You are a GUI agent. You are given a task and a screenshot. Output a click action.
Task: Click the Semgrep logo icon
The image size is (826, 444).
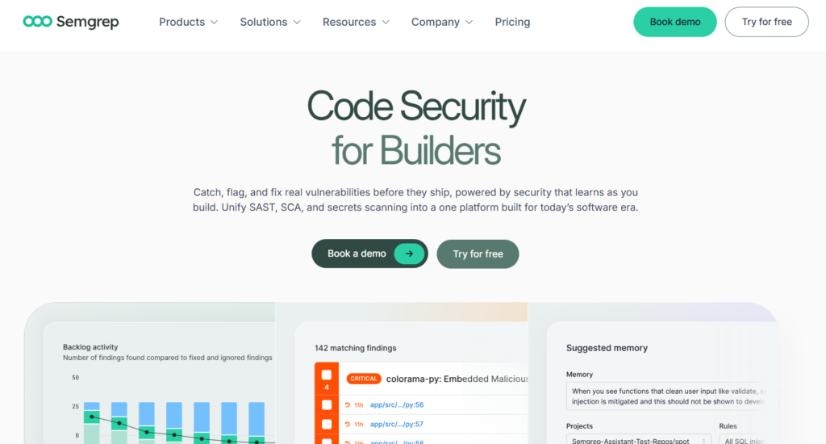tap(37, 22)
